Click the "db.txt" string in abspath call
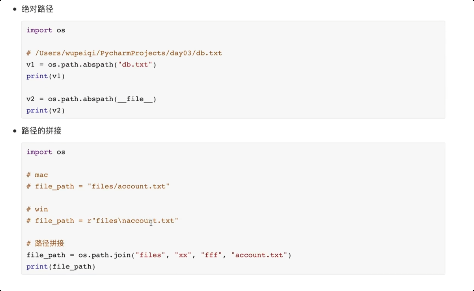Viewport: 474px width, 291px height. coord(135,65)
